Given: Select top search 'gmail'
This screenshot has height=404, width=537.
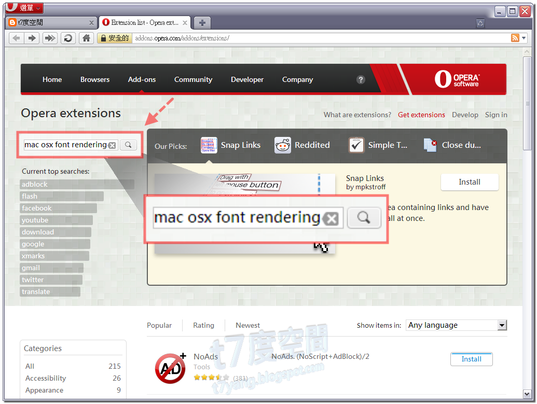Looking at the screenshot, I should click(x=52, y=268).
